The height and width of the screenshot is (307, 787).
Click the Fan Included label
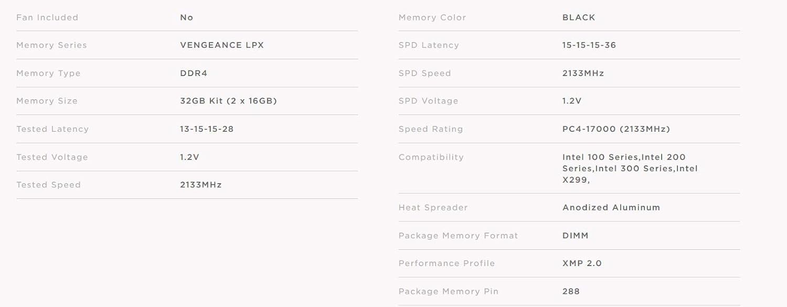click(47, 18)
